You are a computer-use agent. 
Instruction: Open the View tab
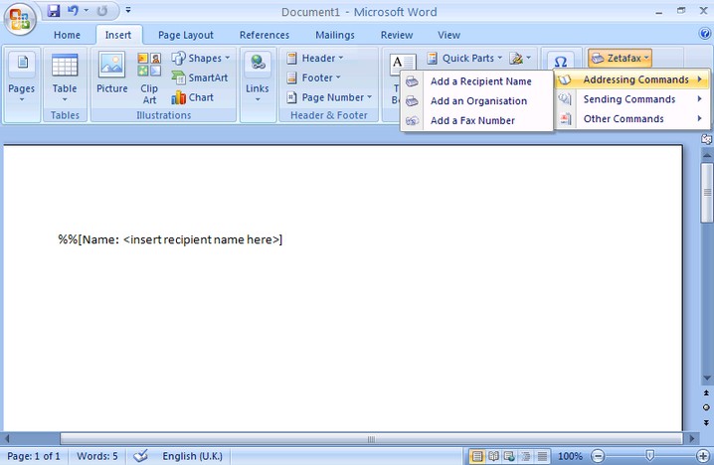coord(448,35)
